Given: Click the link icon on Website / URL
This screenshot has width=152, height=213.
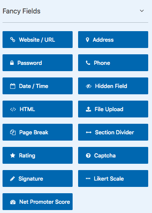Looking at the screenshot, I should (x=13, y=40).
